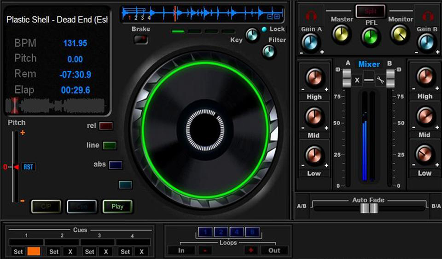Click the headphone icon above Gain A
Image resolution: width=442 pixels, height=259 pixels.
point(311,15)
